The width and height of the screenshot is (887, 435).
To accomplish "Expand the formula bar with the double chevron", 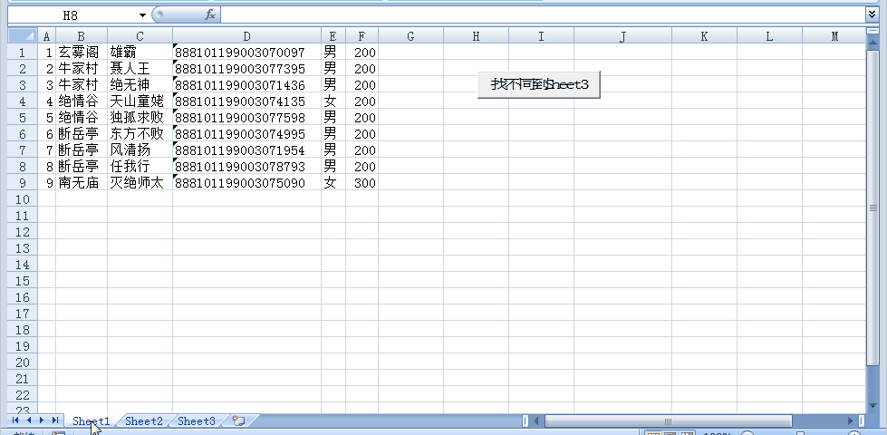I will [x=872, y=15].
